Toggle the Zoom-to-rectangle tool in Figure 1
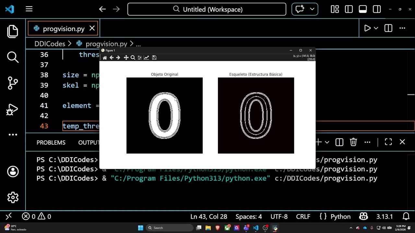The height and width of the screenshot is (233, 415). coord(133,58)
